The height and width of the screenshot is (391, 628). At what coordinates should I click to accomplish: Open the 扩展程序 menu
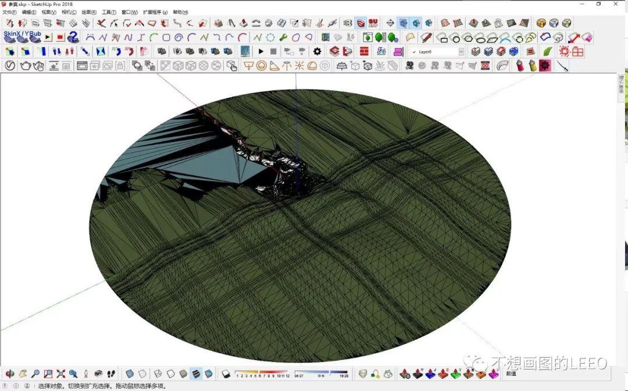pyautogui.click(x=155, y=12)
